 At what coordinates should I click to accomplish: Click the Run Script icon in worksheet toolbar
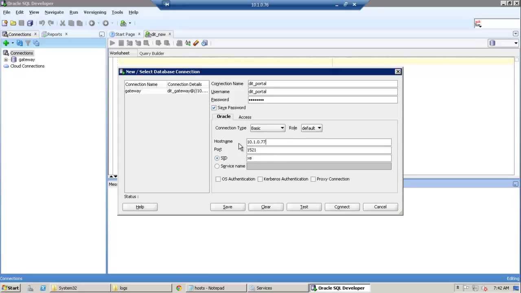121,43
